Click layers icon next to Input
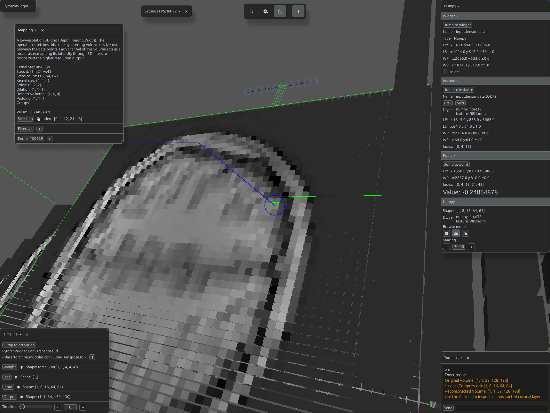 [19, 387]
